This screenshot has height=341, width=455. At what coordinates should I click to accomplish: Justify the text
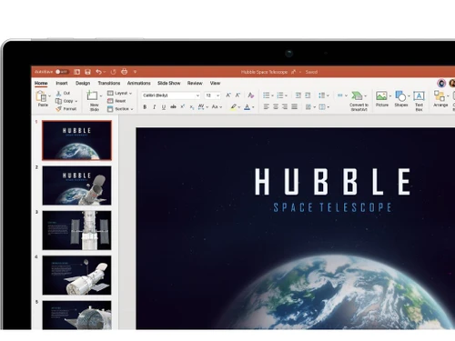tap(294, 106)
